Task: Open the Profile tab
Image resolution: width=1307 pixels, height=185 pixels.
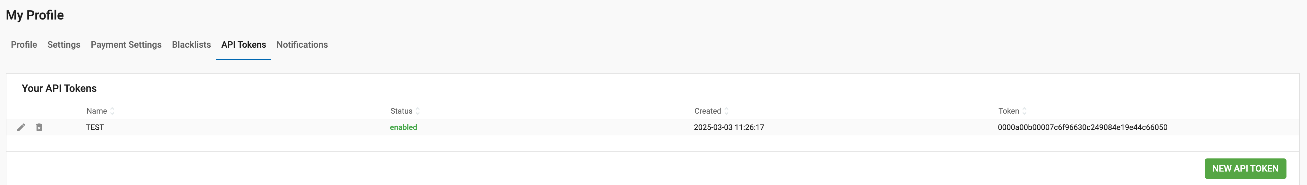Action: coord(24,44)
